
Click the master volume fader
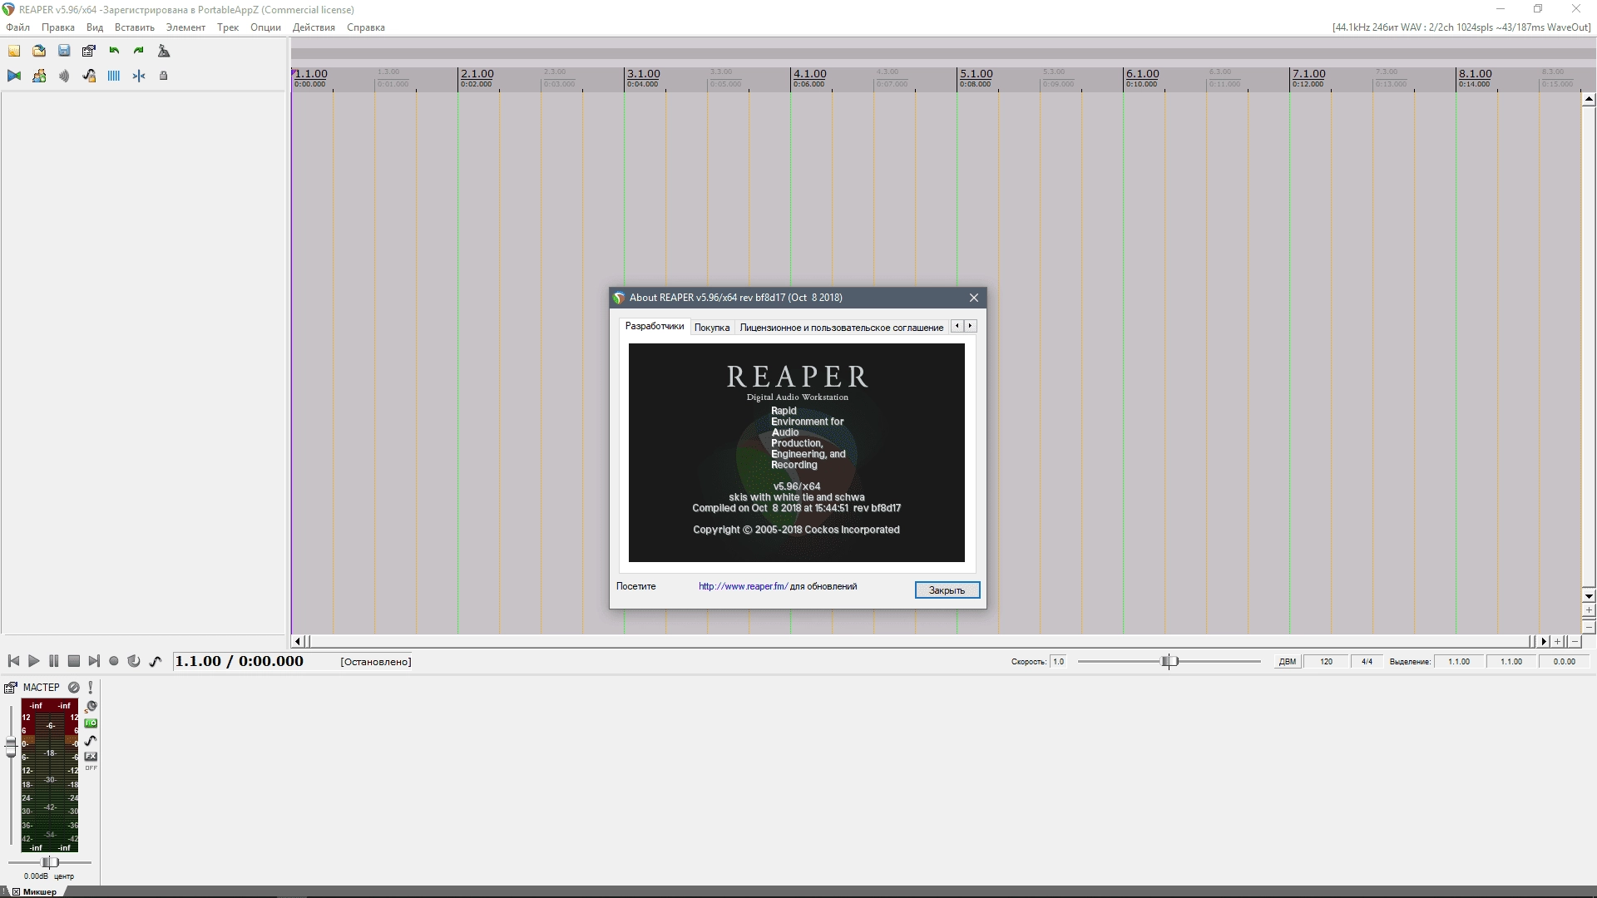[x=11, y=747]
